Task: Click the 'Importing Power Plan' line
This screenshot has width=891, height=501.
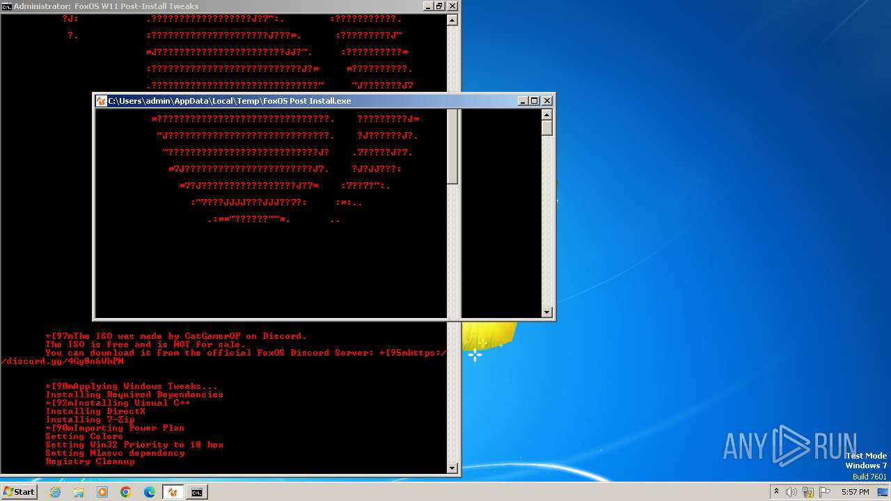Action: point(115,428)
